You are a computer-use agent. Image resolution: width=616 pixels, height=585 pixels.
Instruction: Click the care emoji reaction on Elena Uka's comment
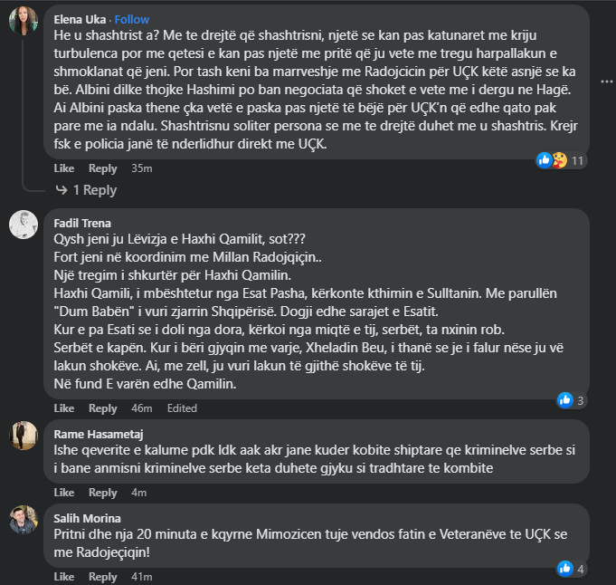point(560,160)
